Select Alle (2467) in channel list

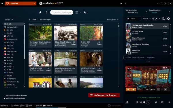(14, 24)
